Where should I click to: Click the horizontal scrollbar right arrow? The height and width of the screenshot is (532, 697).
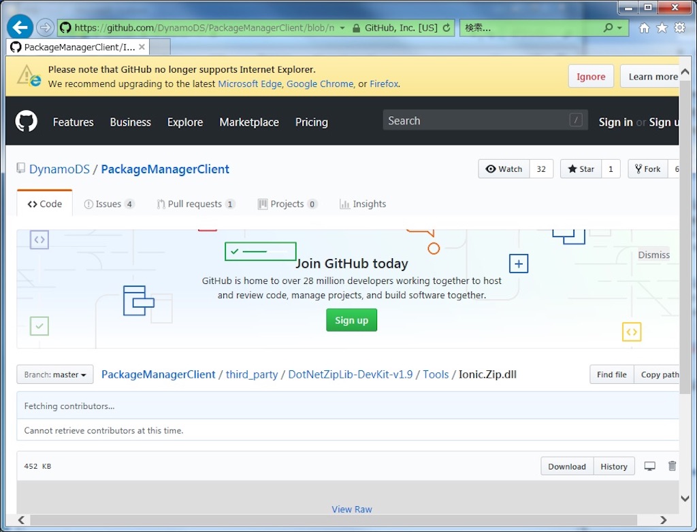pyautogui.click(x=663, y=520)
